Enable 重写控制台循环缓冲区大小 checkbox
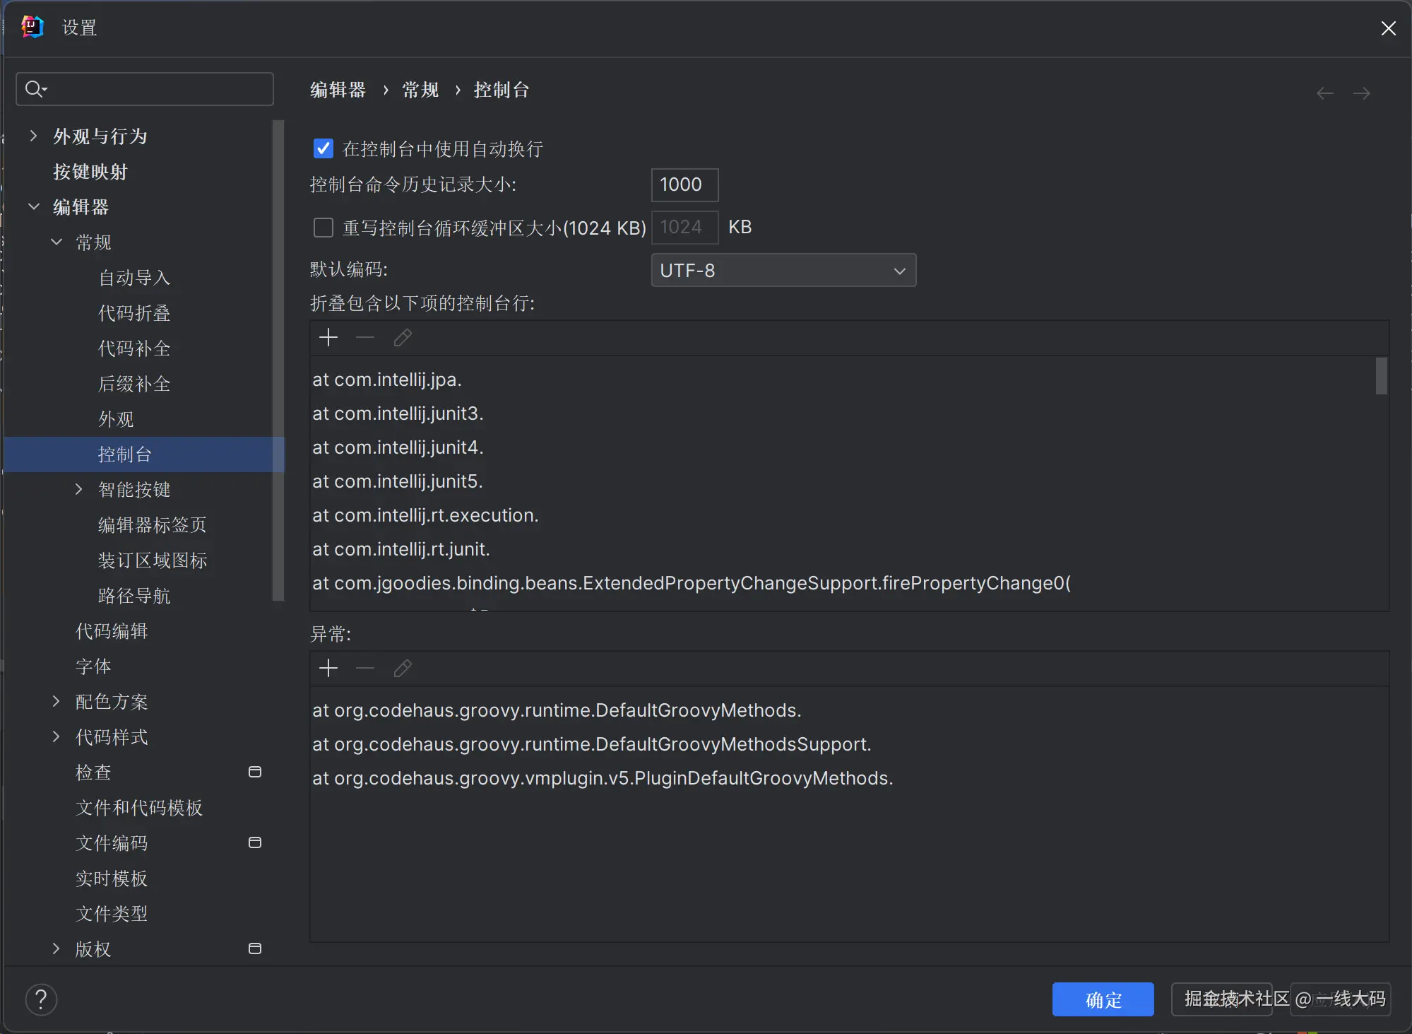Screen dimensions: 1412x1034 [x=324, y=228]
